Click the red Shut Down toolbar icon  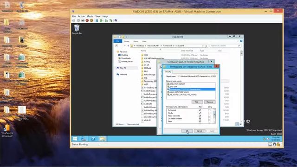(87, 20)
